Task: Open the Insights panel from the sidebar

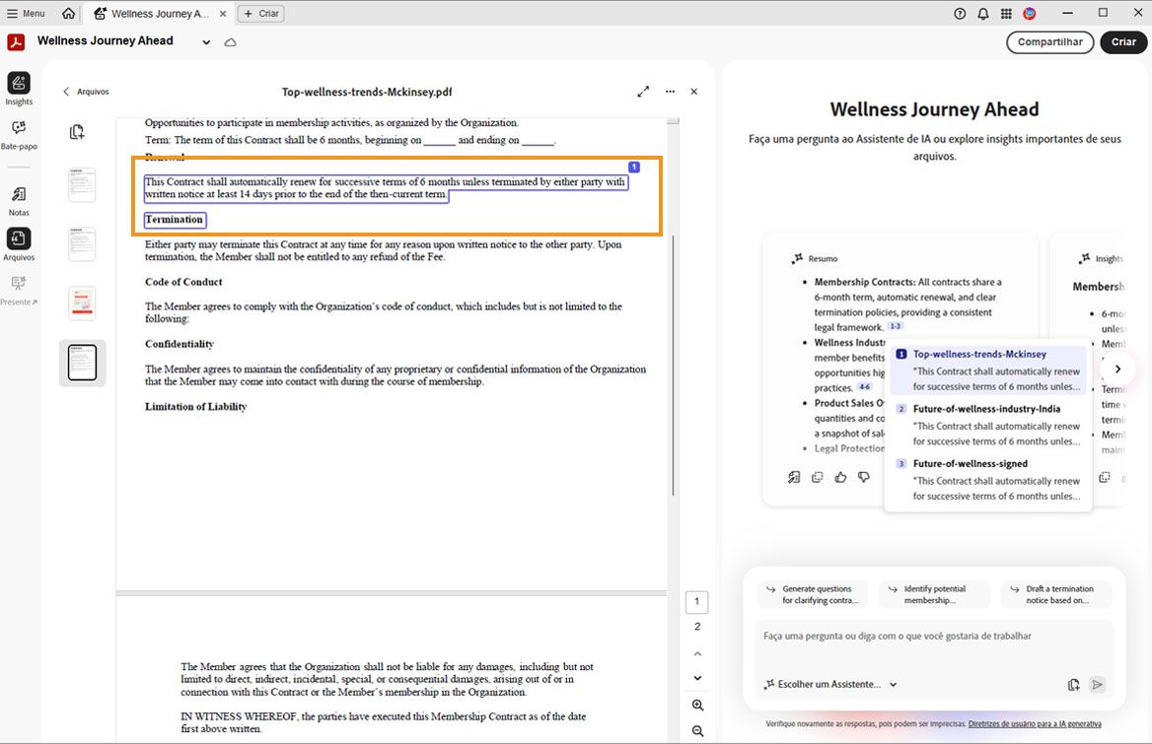Action: [x=19, y=88]
